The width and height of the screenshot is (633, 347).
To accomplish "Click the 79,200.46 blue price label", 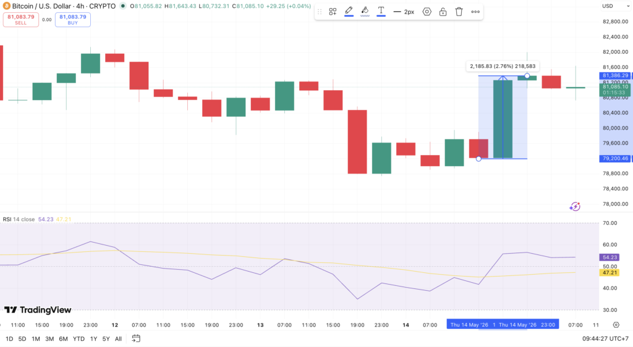I will pos(615,159).
